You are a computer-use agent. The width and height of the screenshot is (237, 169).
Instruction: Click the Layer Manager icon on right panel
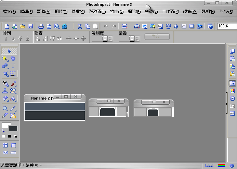(x=232, y=51)
